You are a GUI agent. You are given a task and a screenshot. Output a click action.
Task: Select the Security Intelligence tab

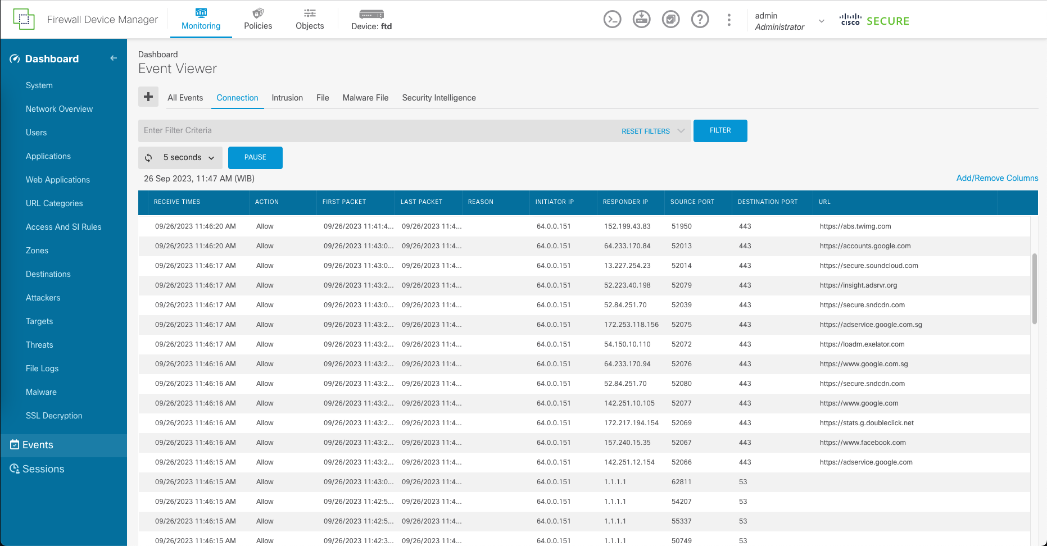[x=438, y=98]
